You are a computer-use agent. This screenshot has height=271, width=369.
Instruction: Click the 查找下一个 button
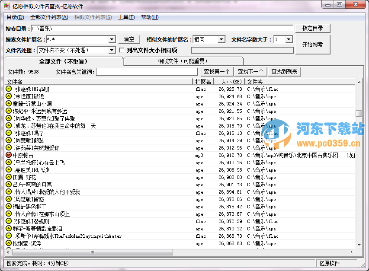250,71
